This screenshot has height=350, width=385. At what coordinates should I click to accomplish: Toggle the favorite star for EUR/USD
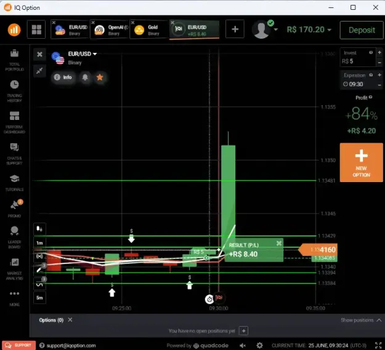point(100,78)
